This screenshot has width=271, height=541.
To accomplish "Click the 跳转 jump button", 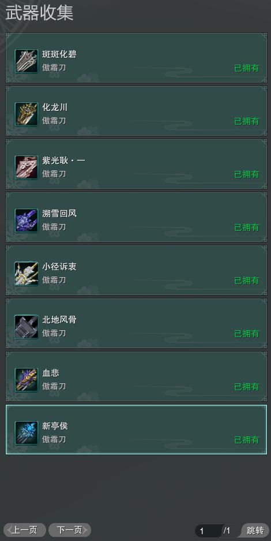I will pos(255,530).
